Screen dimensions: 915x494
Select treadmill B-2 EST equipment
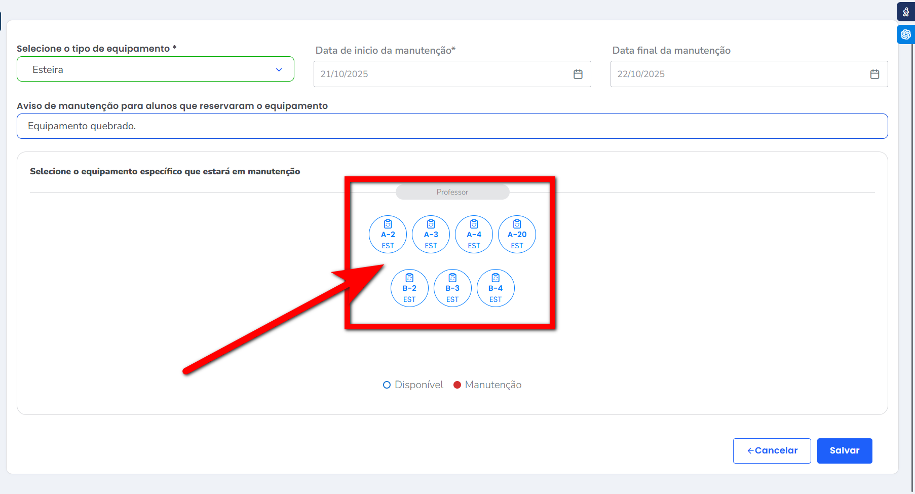[409, 288]
